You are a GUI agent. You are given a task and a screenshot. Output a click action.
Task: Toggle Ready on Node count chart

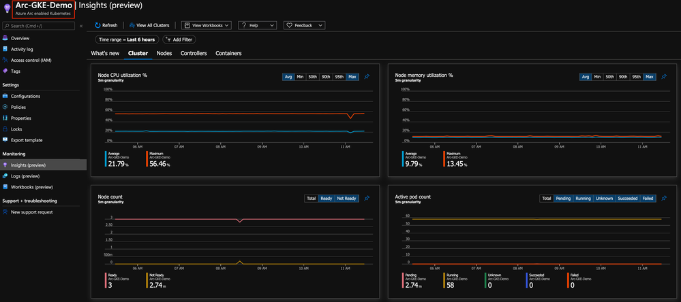[x=327, y=199]
